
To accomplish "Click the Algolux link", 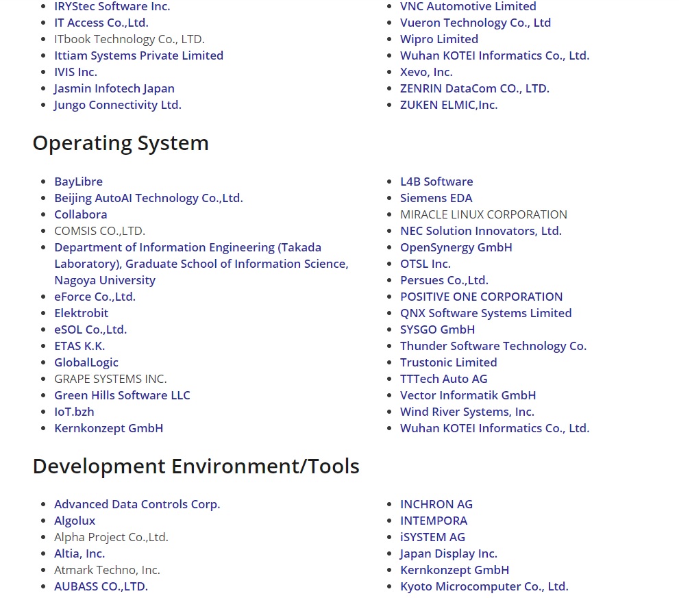I will 75,521.
